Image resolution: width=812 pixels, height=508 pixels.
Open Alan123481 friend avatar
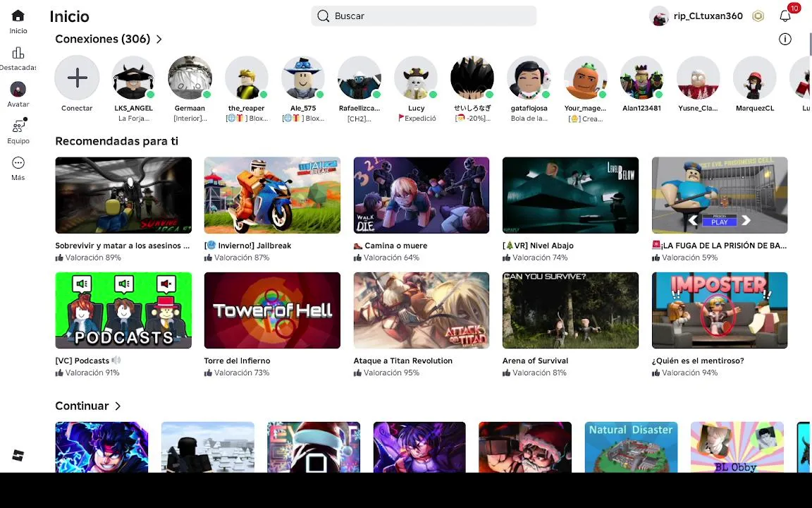tap(641, 78)
